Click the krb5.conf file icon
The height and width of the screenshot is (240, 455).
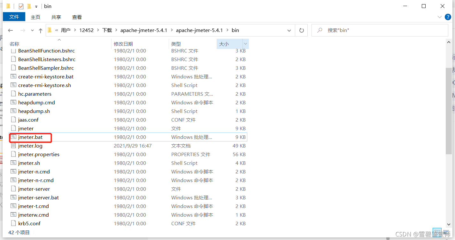(x=13, y=223)
